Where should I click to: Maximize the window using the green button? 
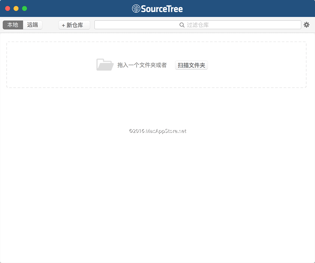point(25,9)
